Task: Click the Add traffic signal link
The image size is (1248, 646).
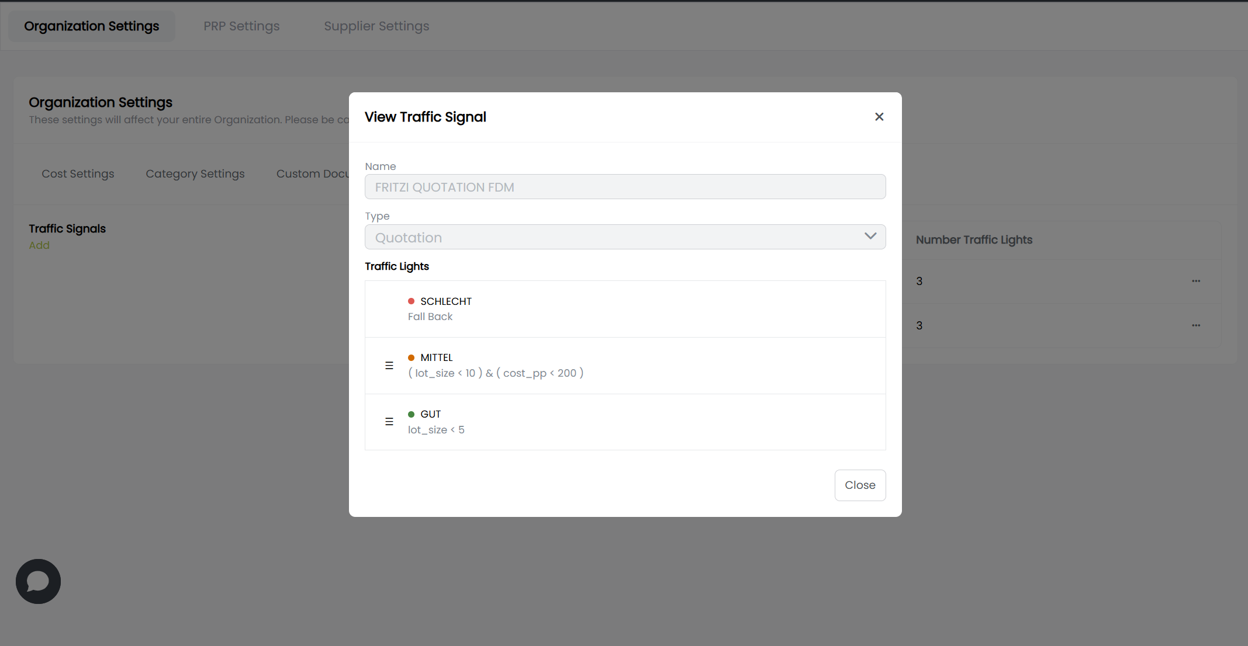Action: (39, 245)
